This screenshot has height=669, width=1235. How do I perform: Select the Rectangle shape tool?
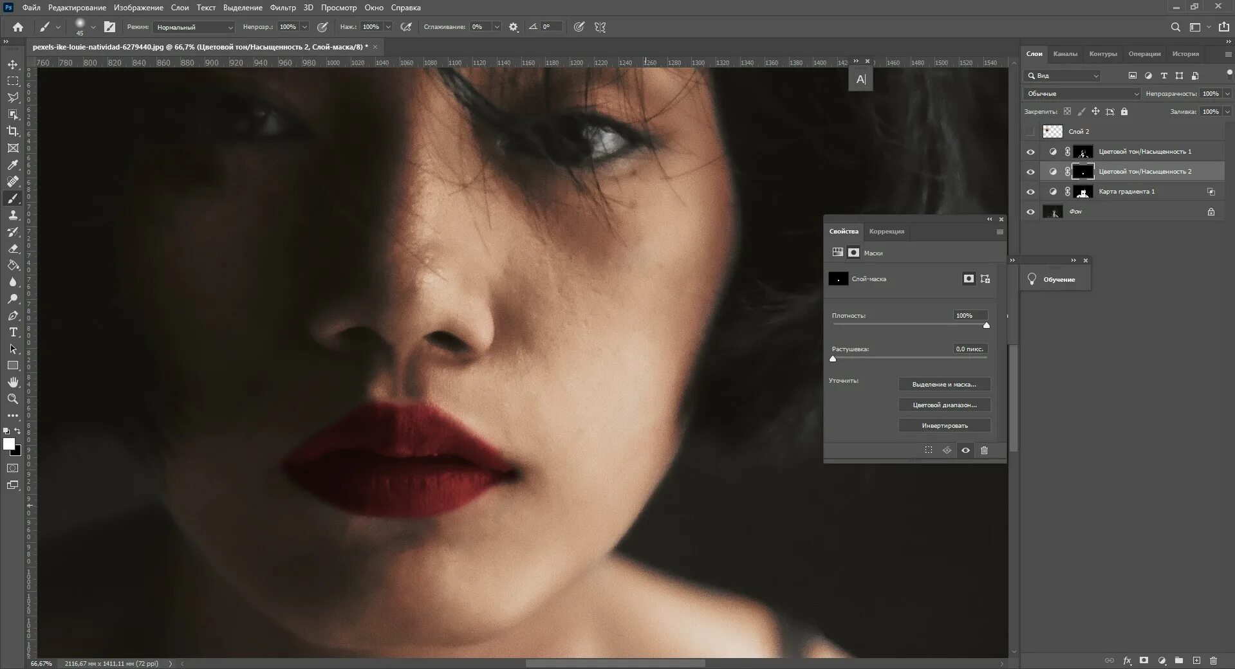pos(13,365)
